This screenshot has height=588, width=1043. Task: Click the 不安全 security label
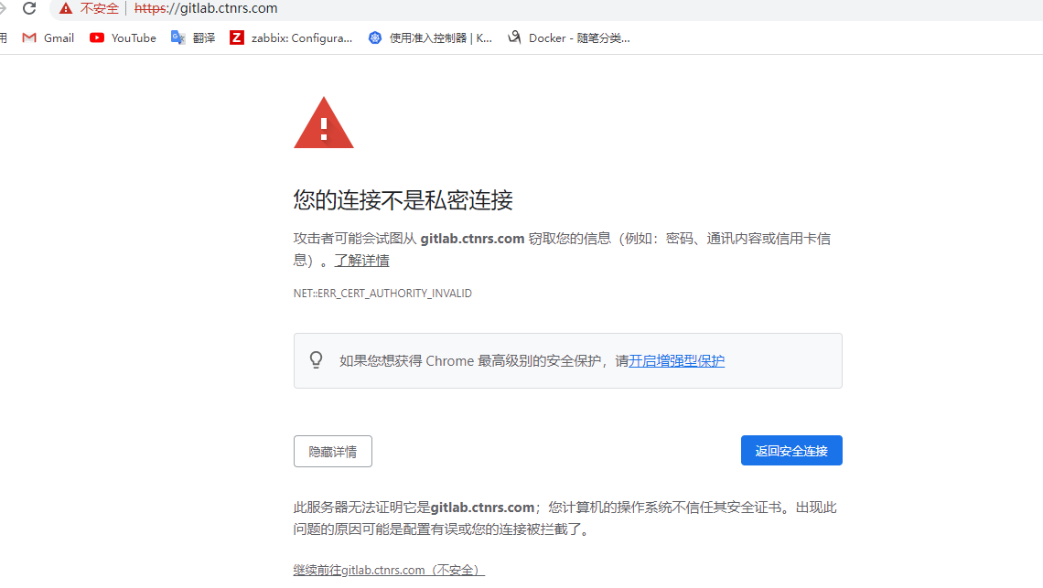[x=99, y=8]
